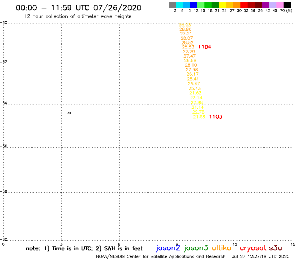Click the subtitle '12 hour collection of altimeter wave heights'
This screenshot has width=296, height=260.
[x=78, y=16]
